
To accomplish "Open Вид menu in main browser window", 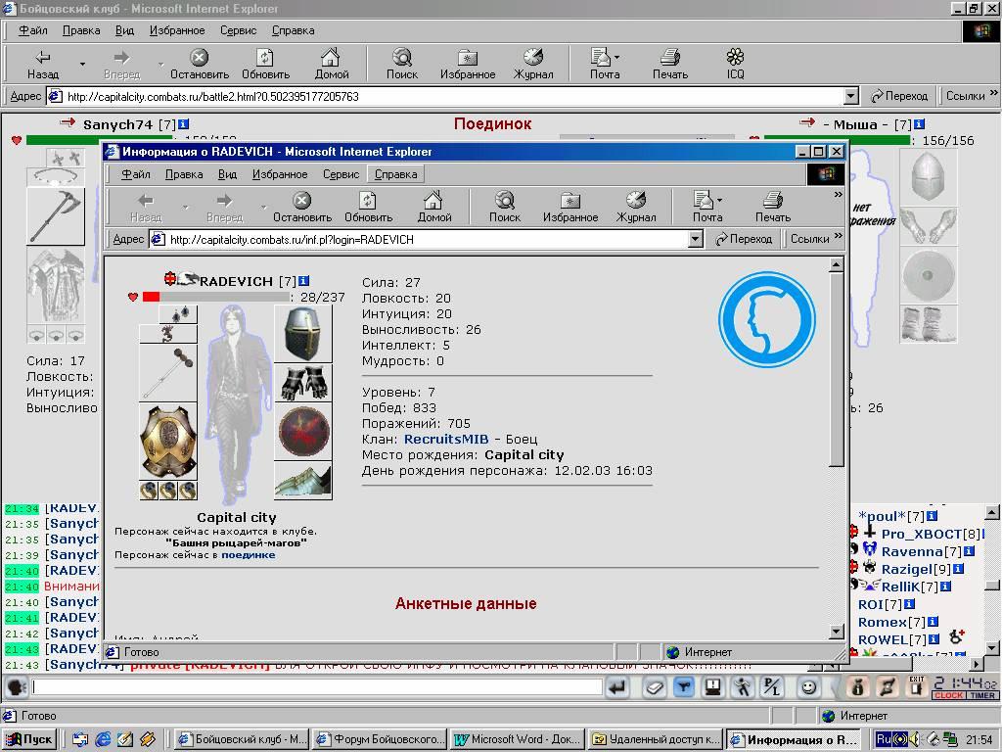I will [124, 30].
